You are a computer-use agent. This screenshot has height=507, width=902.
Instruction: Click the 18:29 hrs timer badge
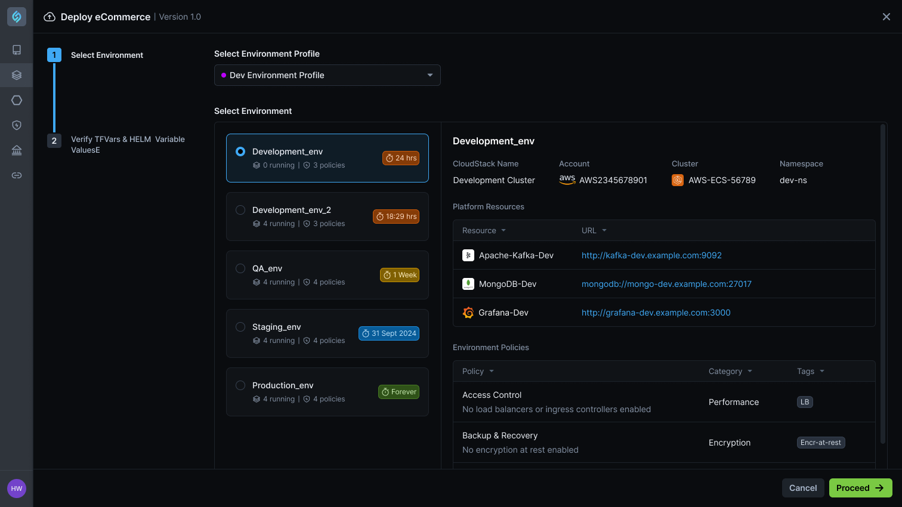pos(396,217)
